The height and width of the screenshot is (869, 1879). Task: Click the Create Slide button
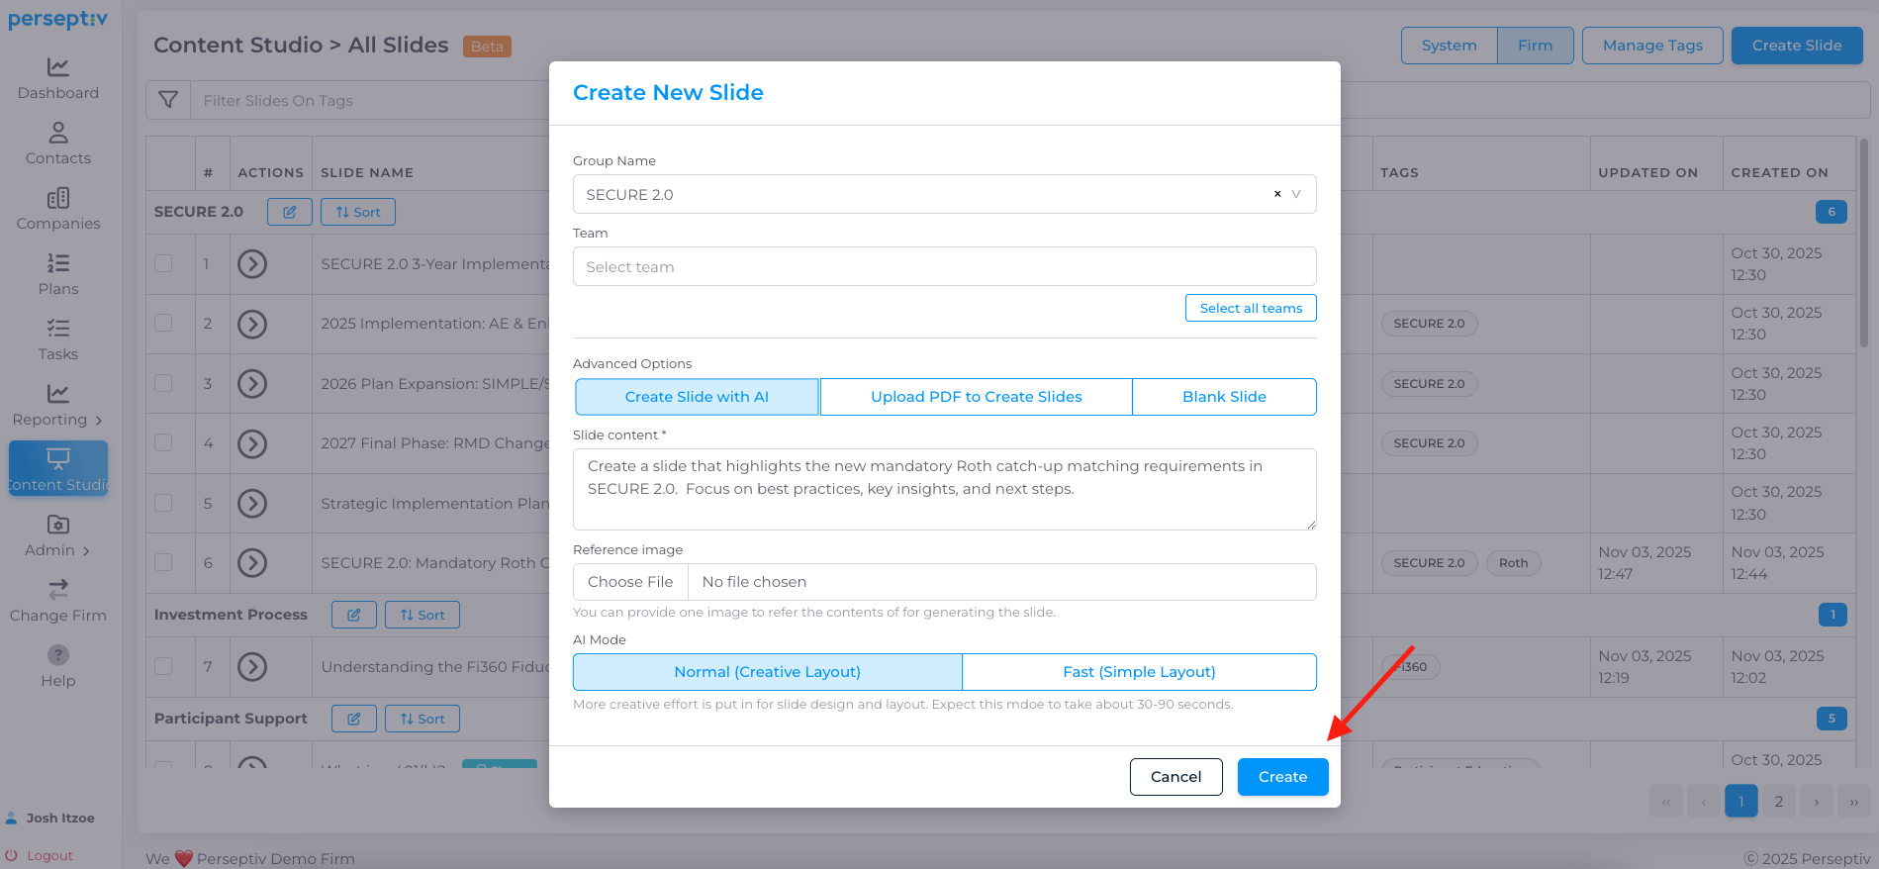1797,46
